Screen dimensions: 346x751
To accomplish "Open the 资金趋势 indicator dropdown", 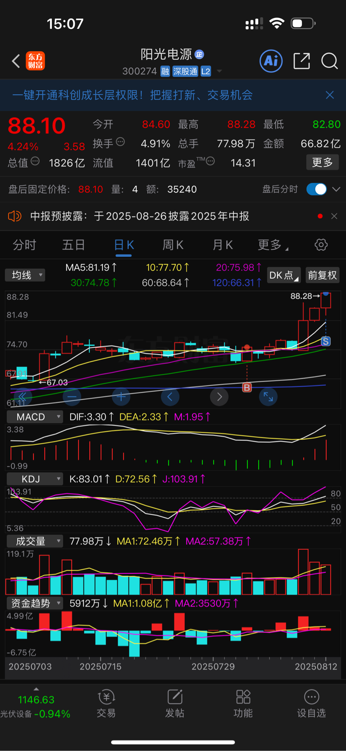I will [34, 603].
